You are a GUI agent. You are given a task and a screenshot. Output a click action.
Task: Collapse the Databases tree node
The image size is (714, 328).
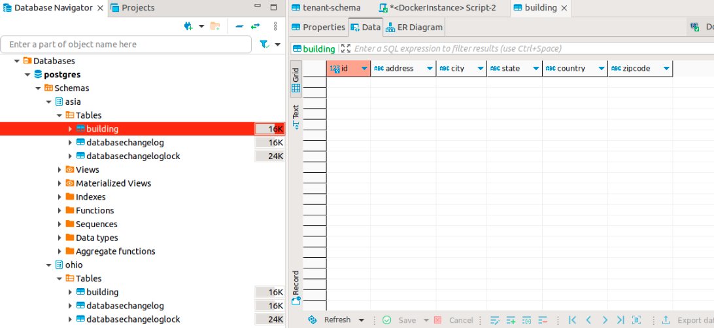click(17, 61)
